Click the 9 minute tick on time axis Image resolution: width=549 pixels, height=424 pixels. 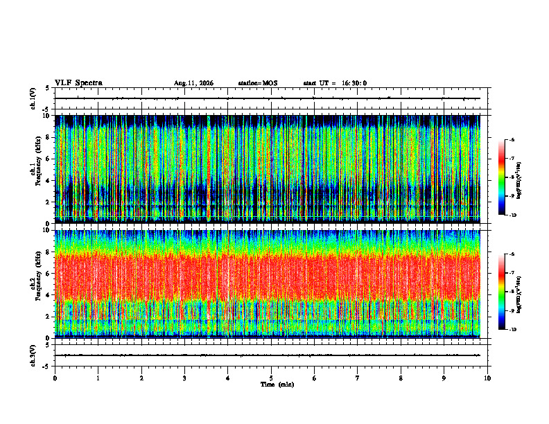(444, 378)
